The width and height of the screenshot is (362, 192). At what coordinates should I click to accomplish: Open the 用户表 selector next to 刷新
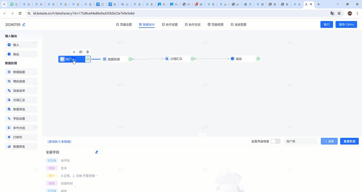point(301,141)
